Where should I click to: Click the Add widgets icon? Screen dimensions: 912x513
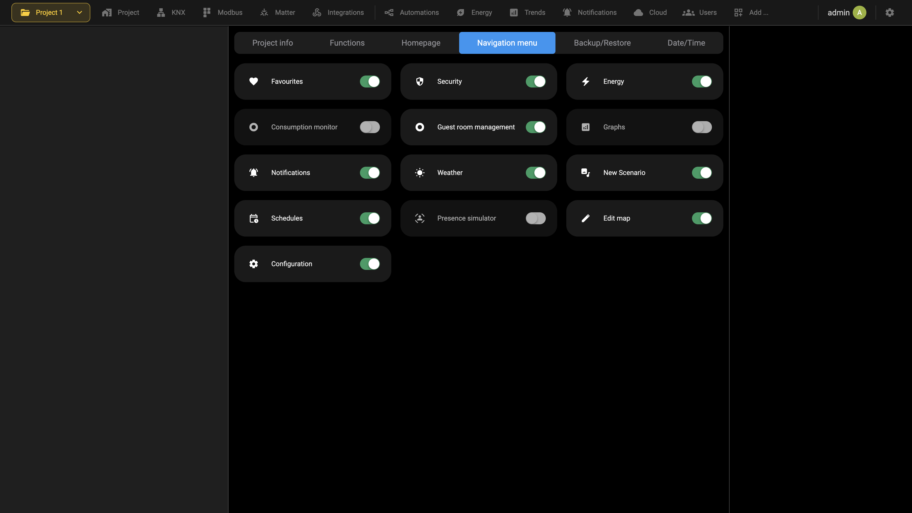[x=738, y=13]
